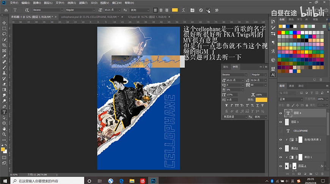Select the Path Selection arrow tool
Screen dimensions: 330x184
coord(4,118)
